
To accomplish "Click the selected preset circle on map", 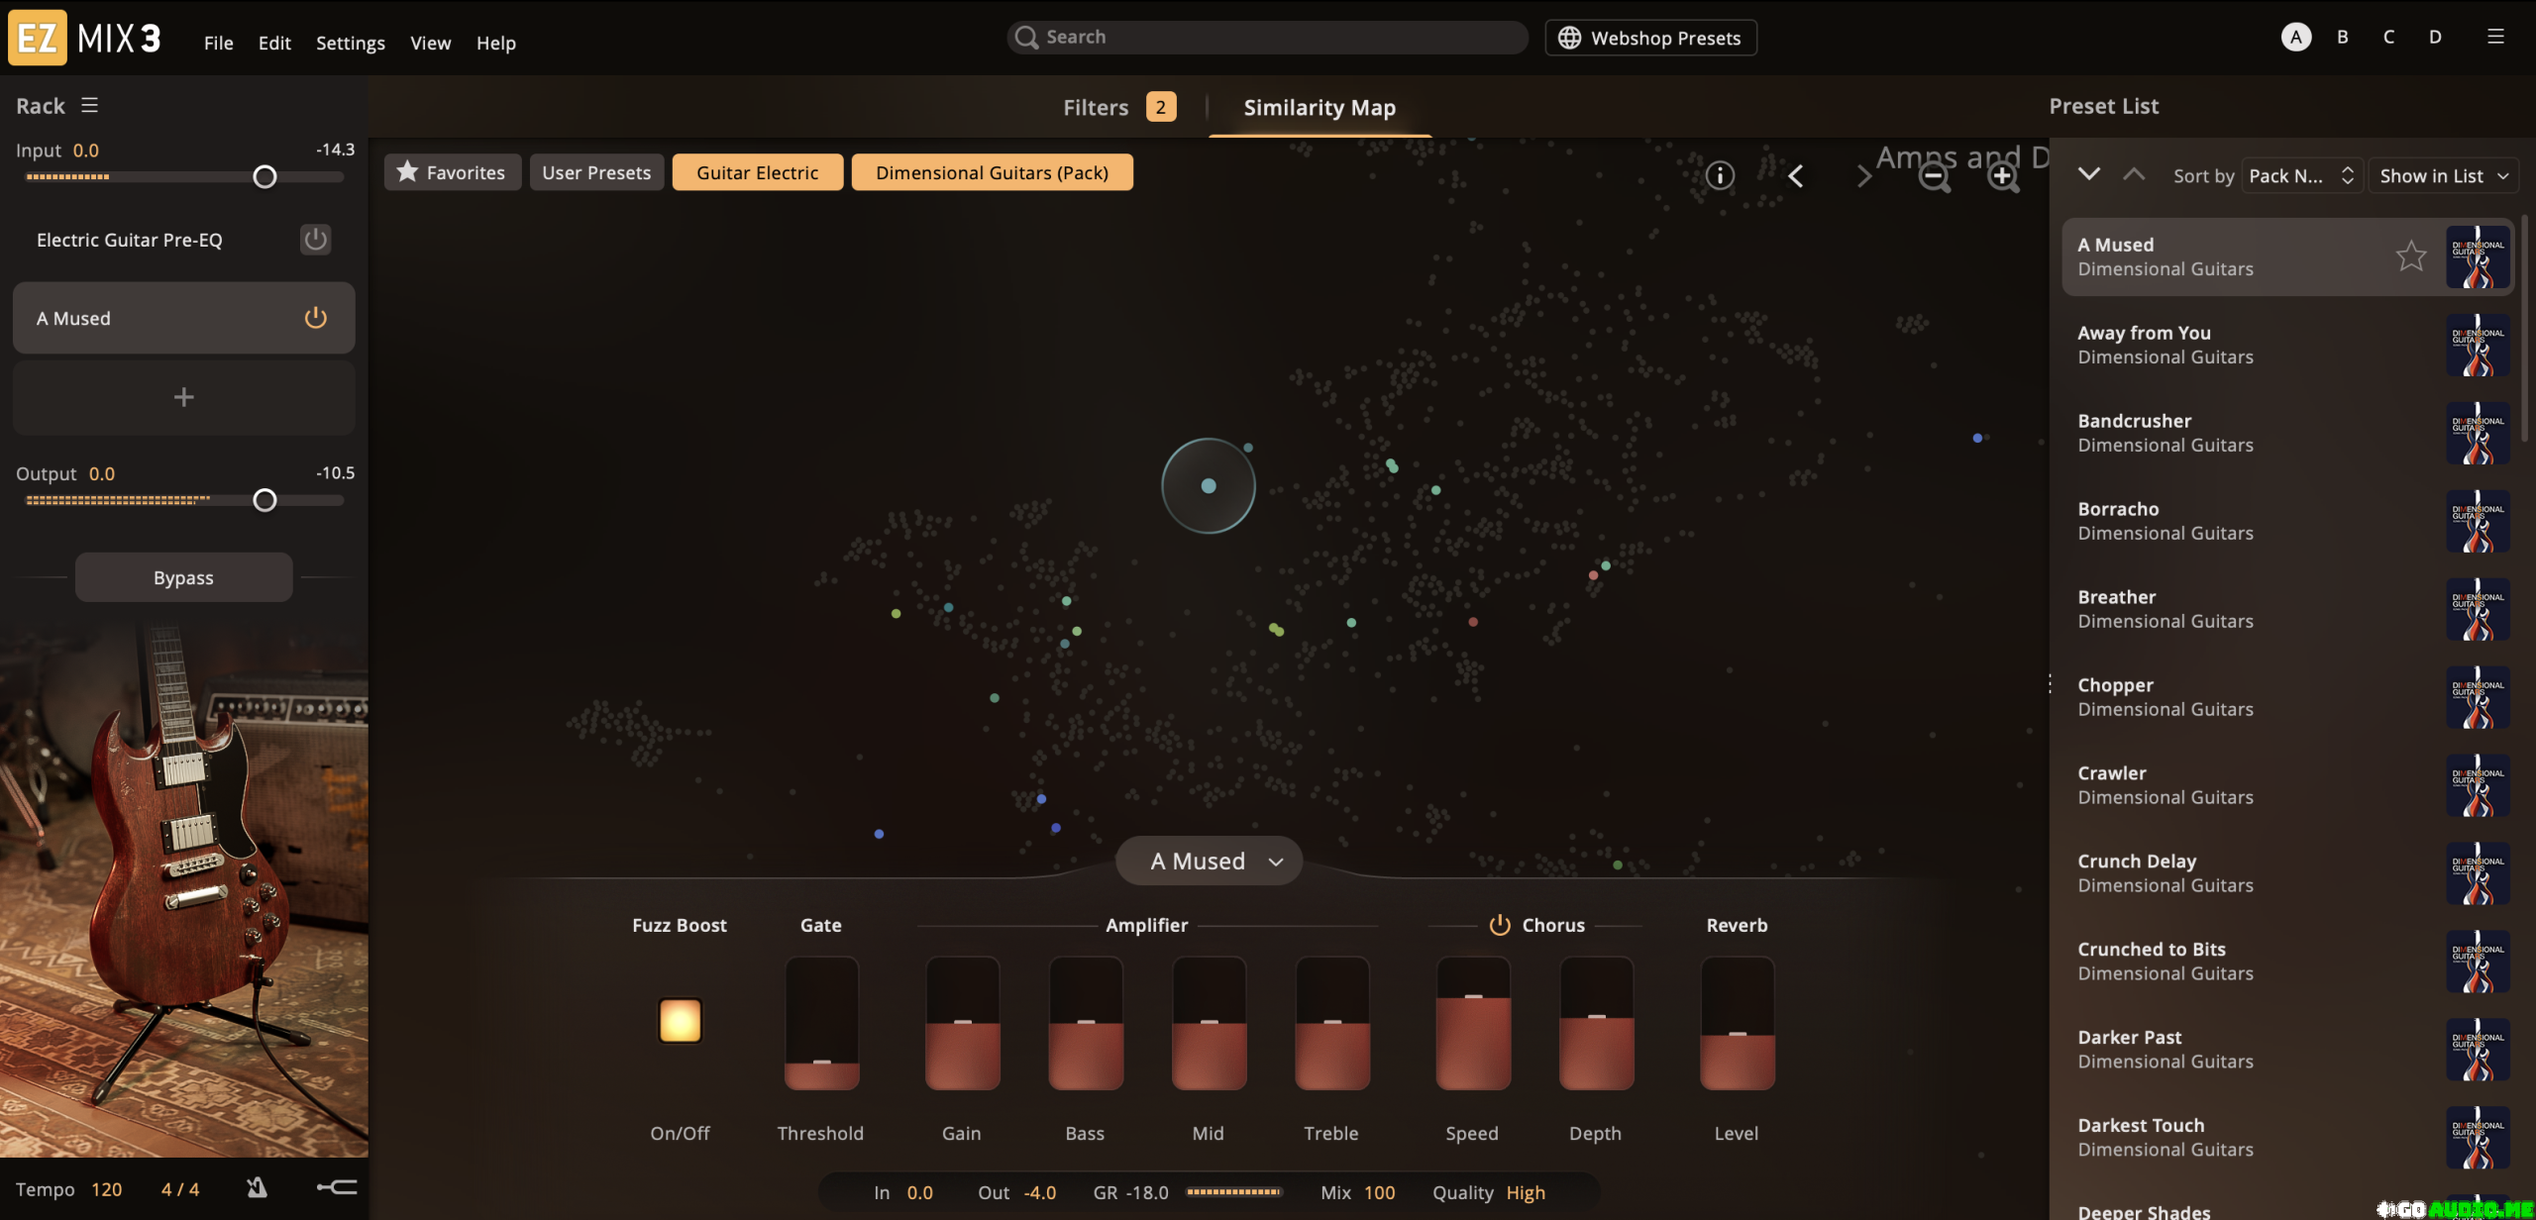I will (x=1208, y=485).
